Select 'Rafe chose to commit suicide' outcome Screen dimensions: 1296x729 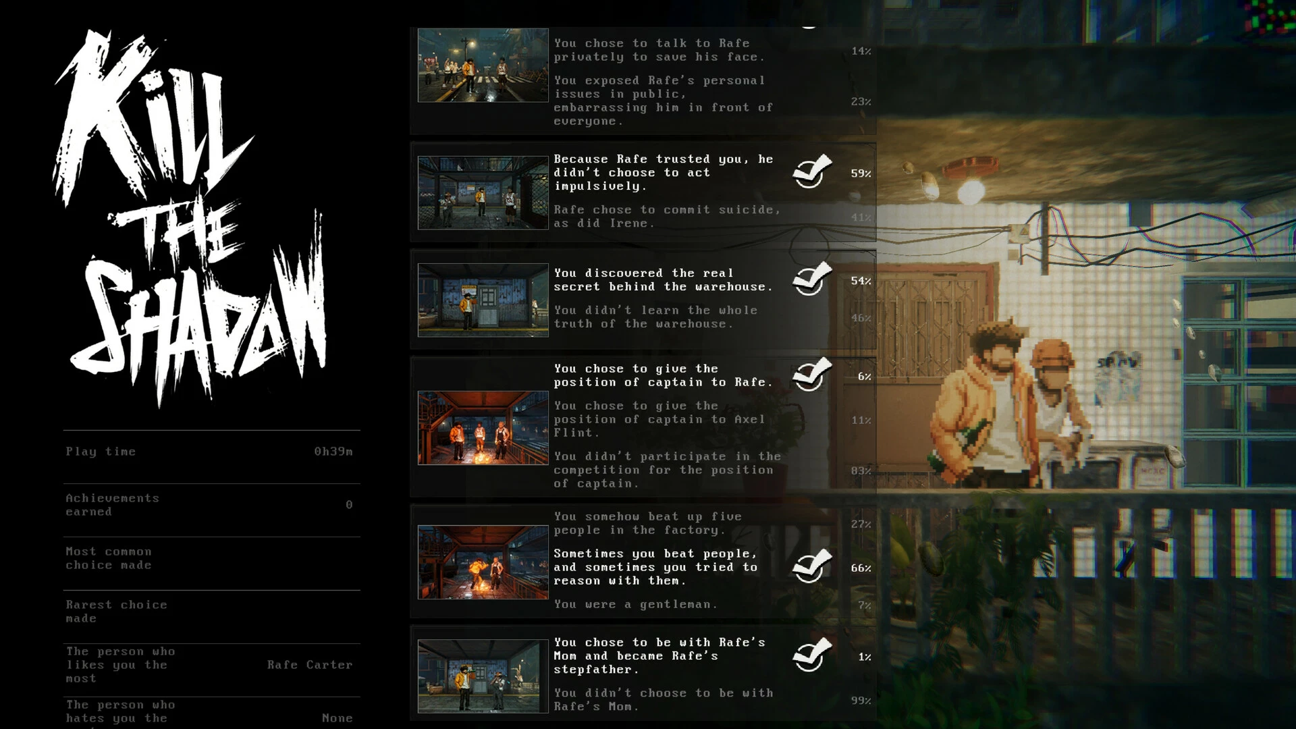pos(667,217)
